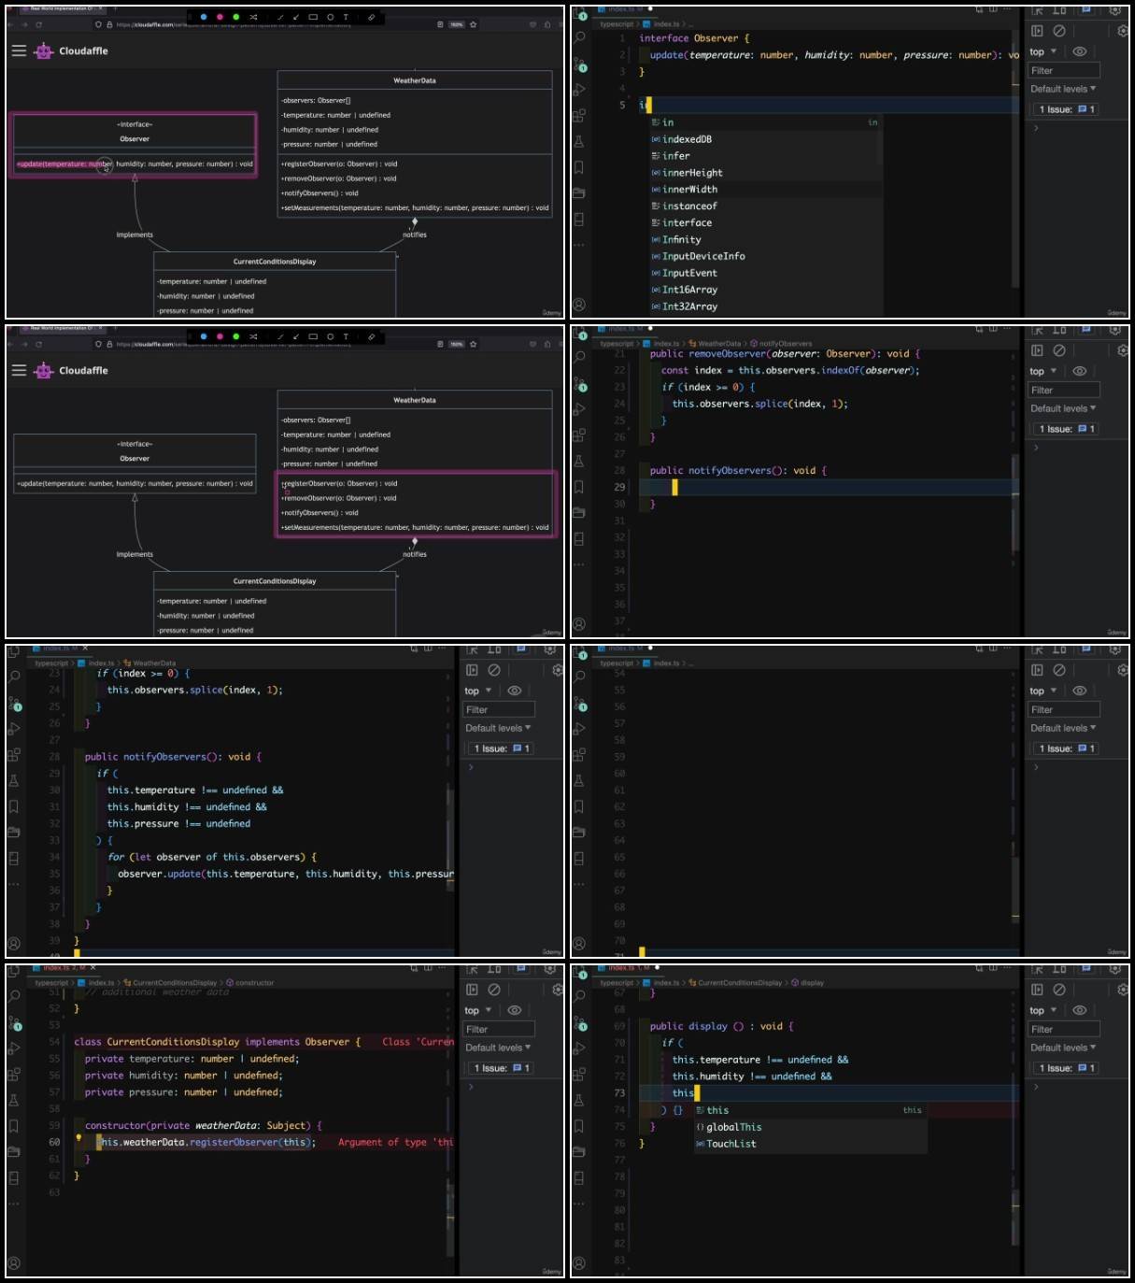The height and width of the screenshot is (1283, 1135).
Task: Pick blue annotation color in Observer-highlighted browser frame
Action: pyautogui.click(x=204, y=17)
